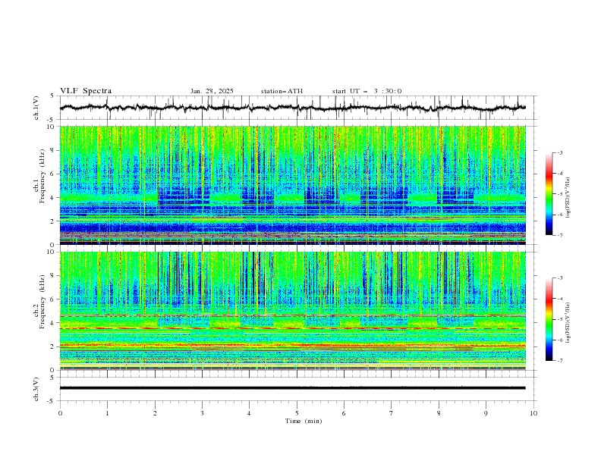Select the date text "Jan. 28, 2025"
The image size is (601, 464).
(212, 91)
